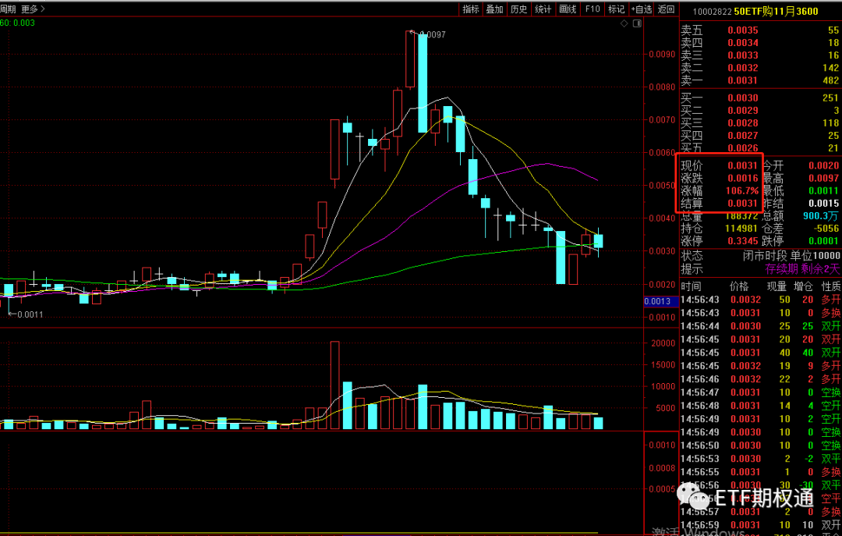Select the 买二 bid row at 0.0029
The image size is (842, 536).
760,110
